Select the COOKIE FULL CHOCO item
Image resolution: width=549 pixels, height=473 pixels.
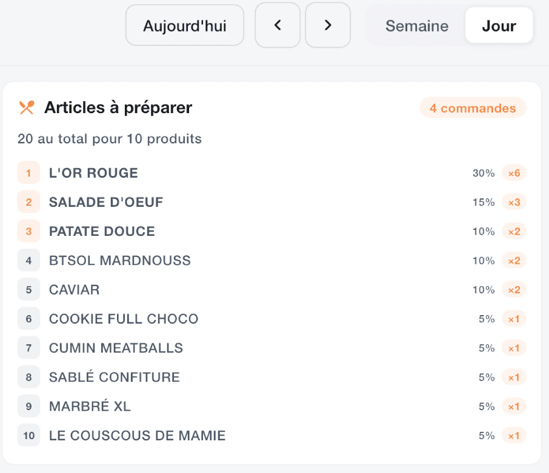124,319
